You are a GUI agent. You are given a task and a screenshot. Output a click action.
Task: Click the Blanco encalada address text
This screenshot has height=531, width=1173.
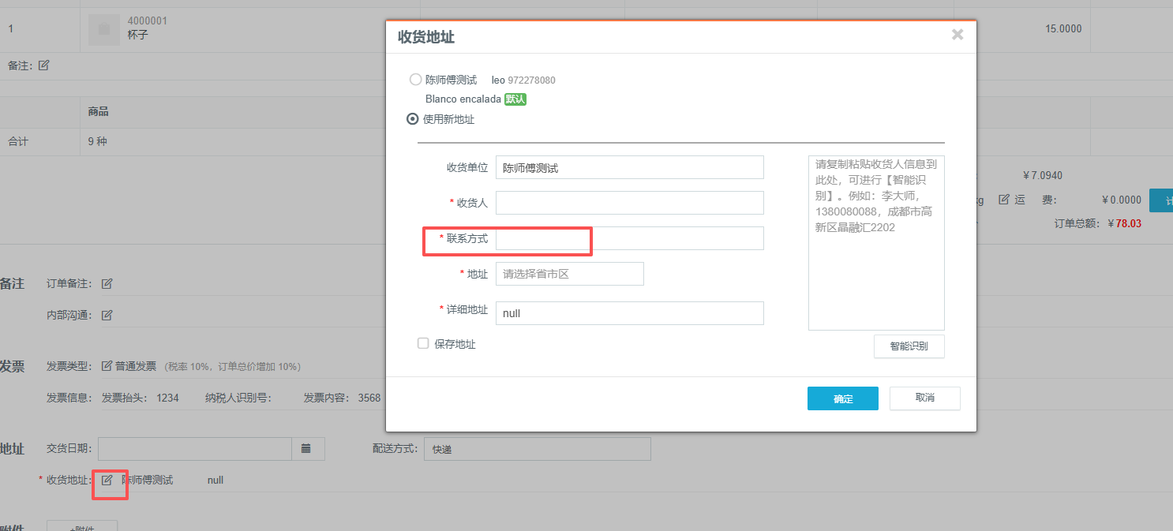[463, 99]
